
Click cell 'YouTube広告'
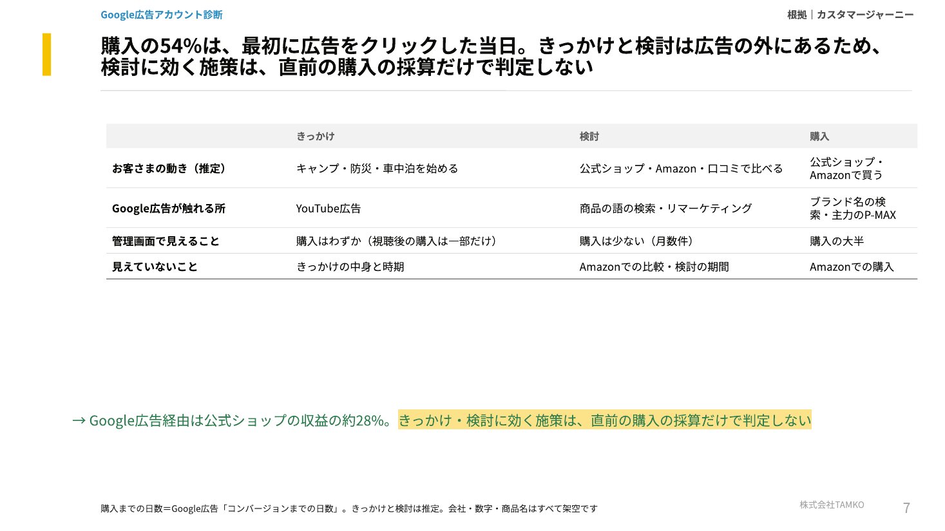click(329, 209)
